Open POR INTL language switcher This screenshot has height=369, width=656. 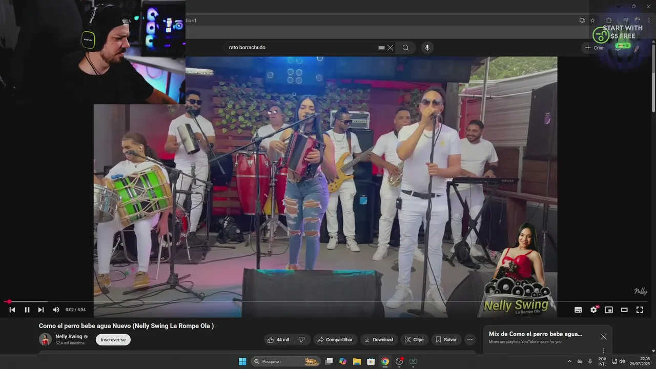point(602,361)
